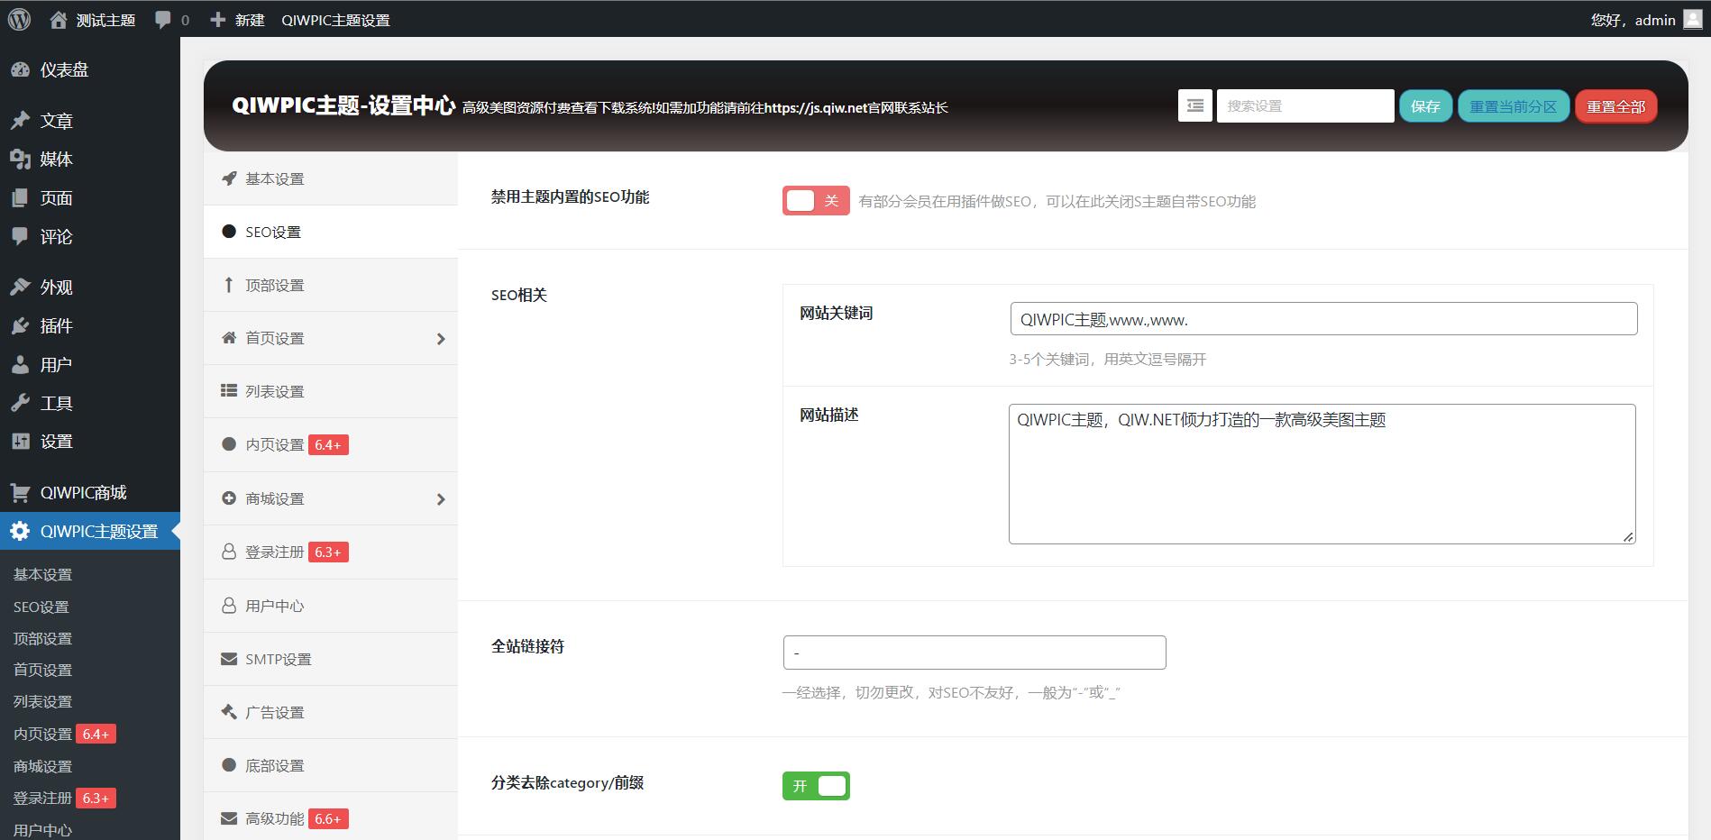Screen dimensions: 1711x840
Task: Click the 网站关键词 input field
Action: 1323,318
